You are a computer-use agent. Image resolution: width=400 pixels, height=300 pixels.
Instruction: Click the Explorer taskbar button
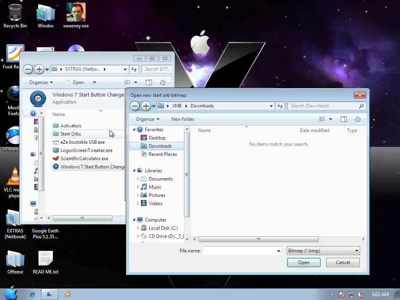50,294
